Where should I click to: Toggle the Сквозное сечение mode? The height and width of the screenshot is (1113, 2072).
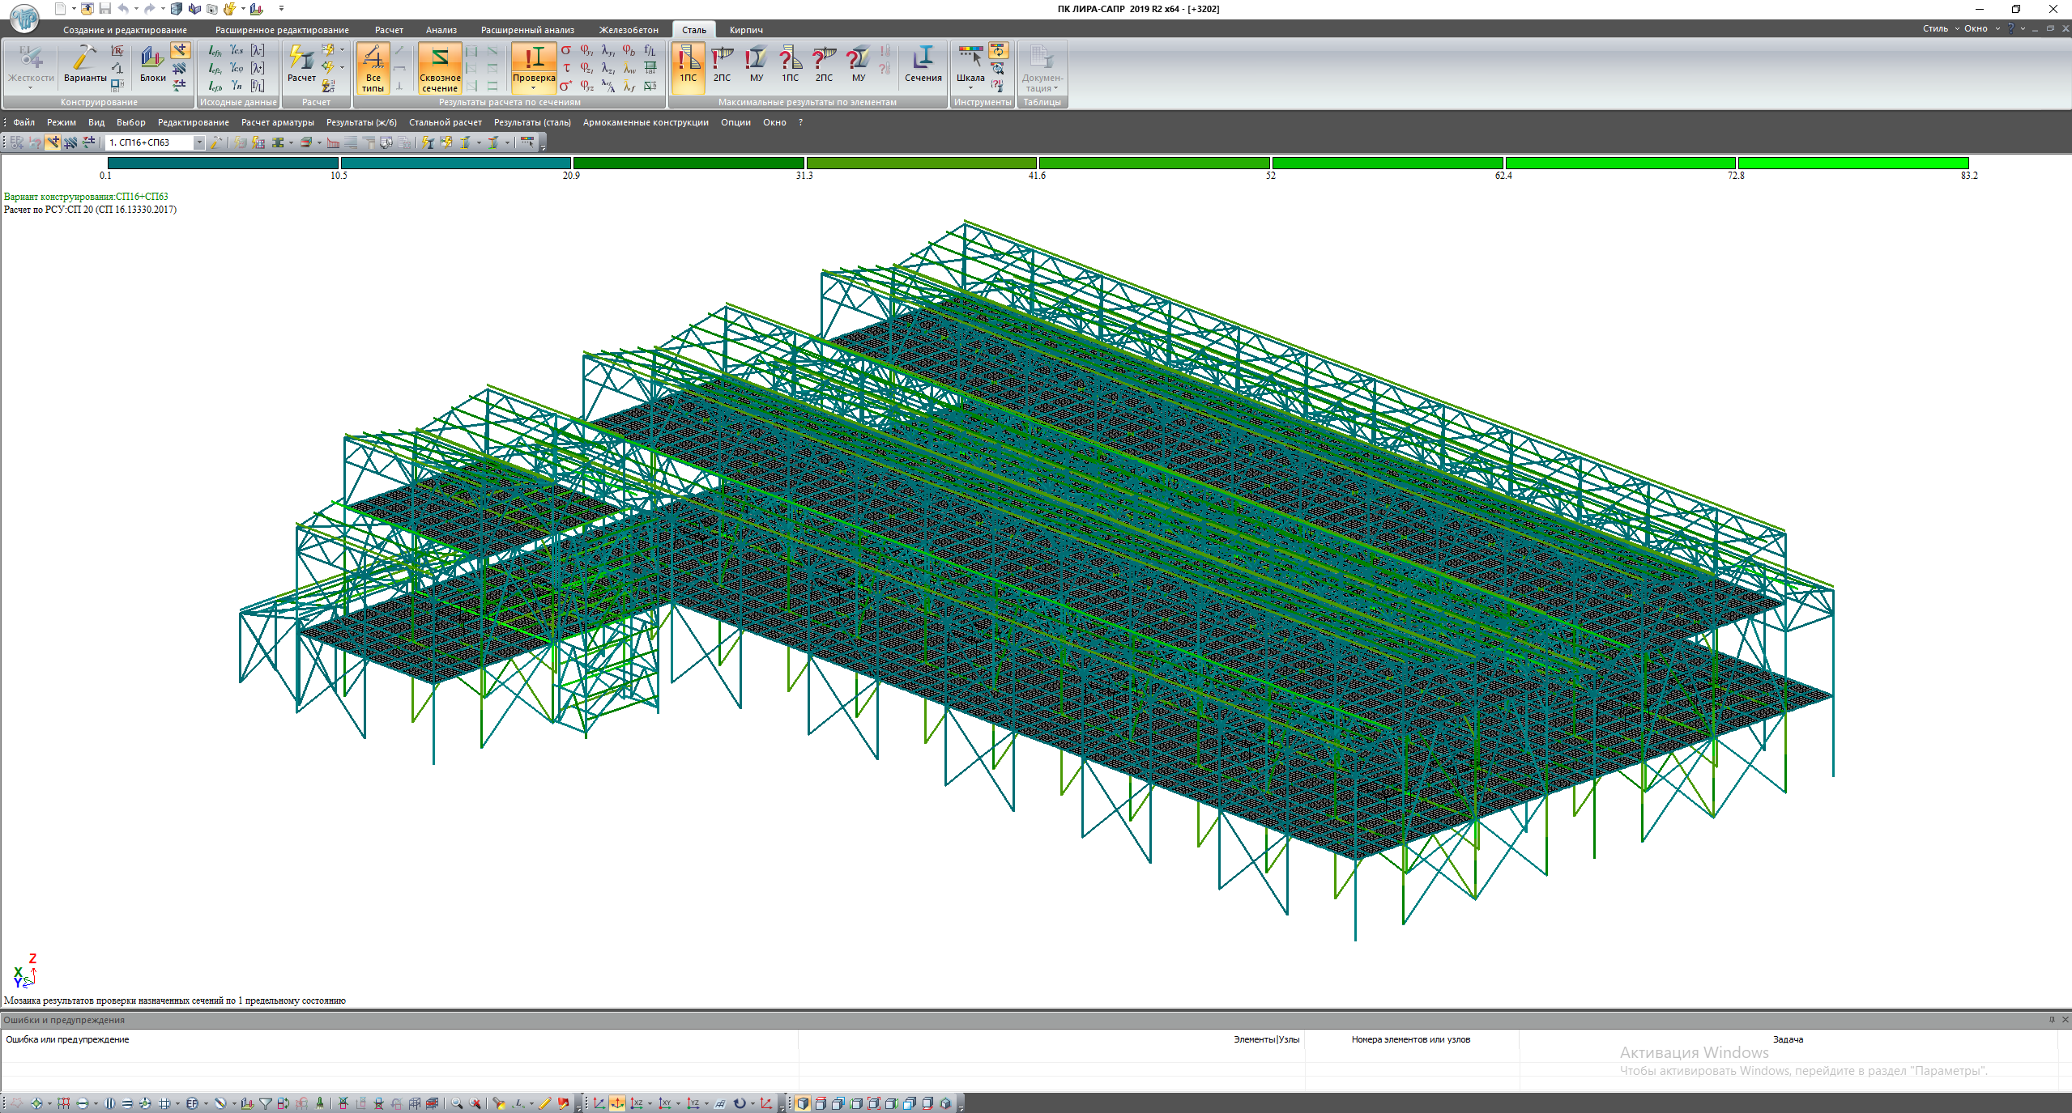439,66
